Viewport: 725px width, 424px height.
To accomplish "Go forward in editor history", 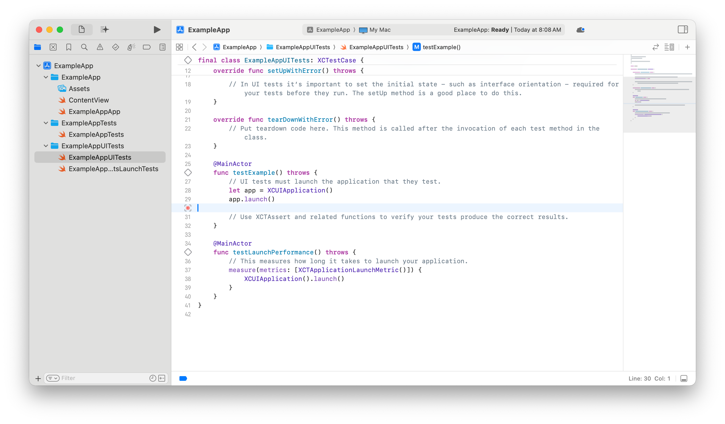I will [204, 47].
